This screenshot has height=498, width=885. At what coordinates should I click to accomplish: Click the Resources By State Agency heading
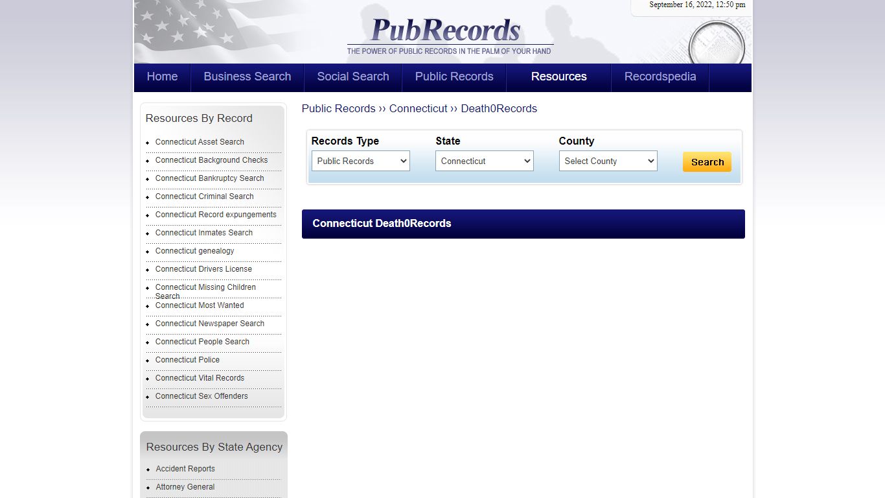[x=214, y=447]
